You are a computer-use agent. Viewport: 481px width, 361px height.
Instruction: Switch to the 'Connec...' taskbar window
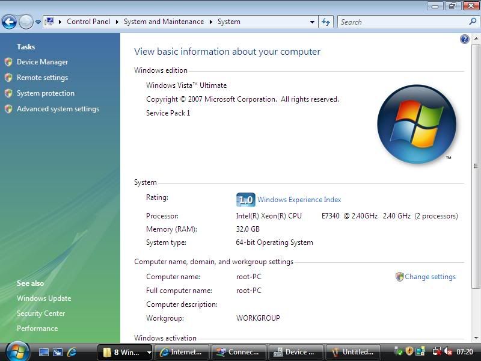tap(239, 352)
